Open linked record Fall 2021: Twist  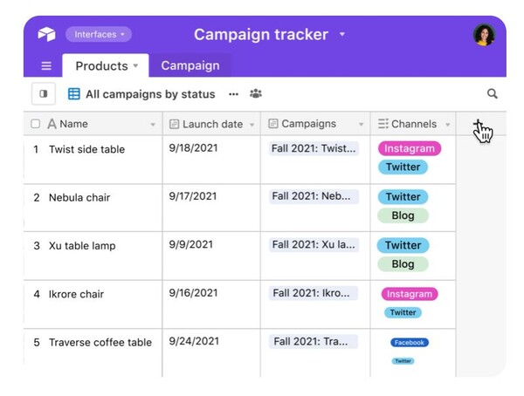click(314, 149)
